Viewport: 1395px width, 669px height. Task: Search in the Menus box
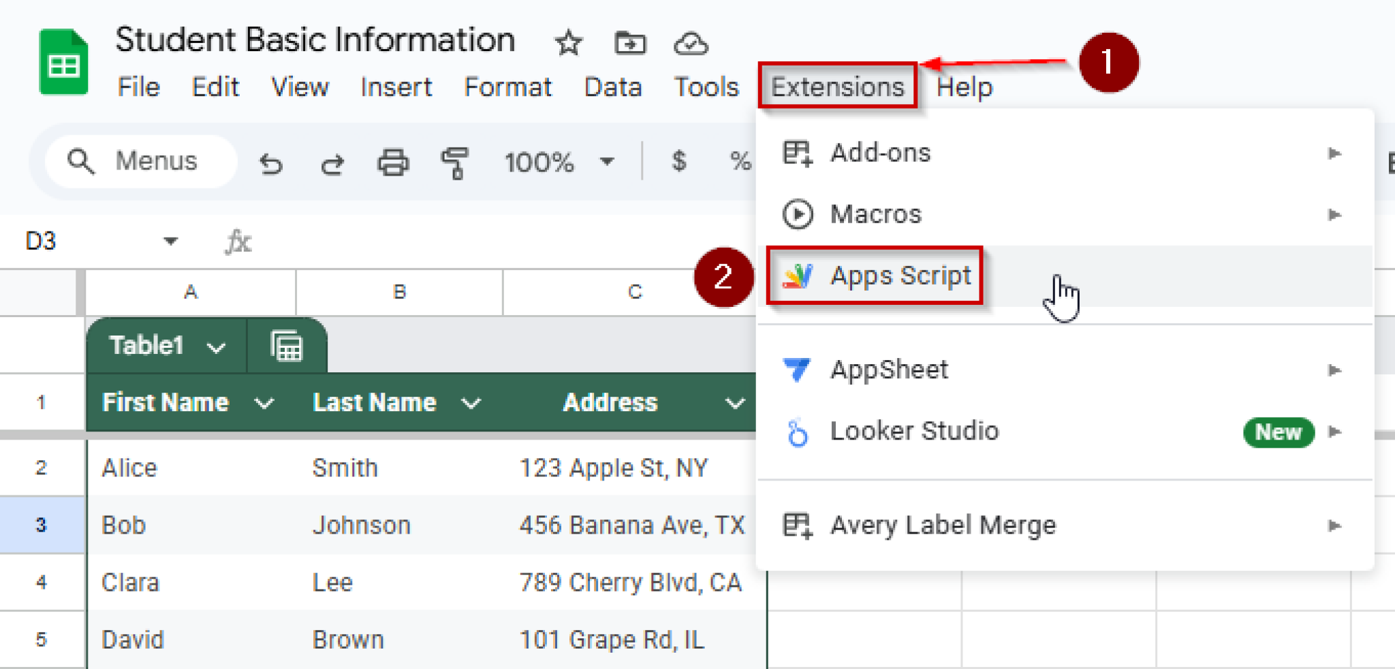[x=155, y=161]
